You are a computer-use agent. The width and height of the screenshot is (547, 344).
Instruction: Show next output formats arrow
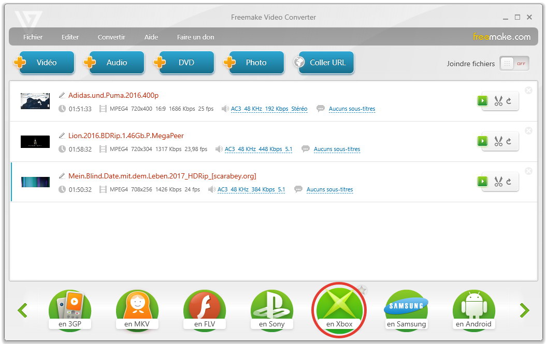coord(524,310)
